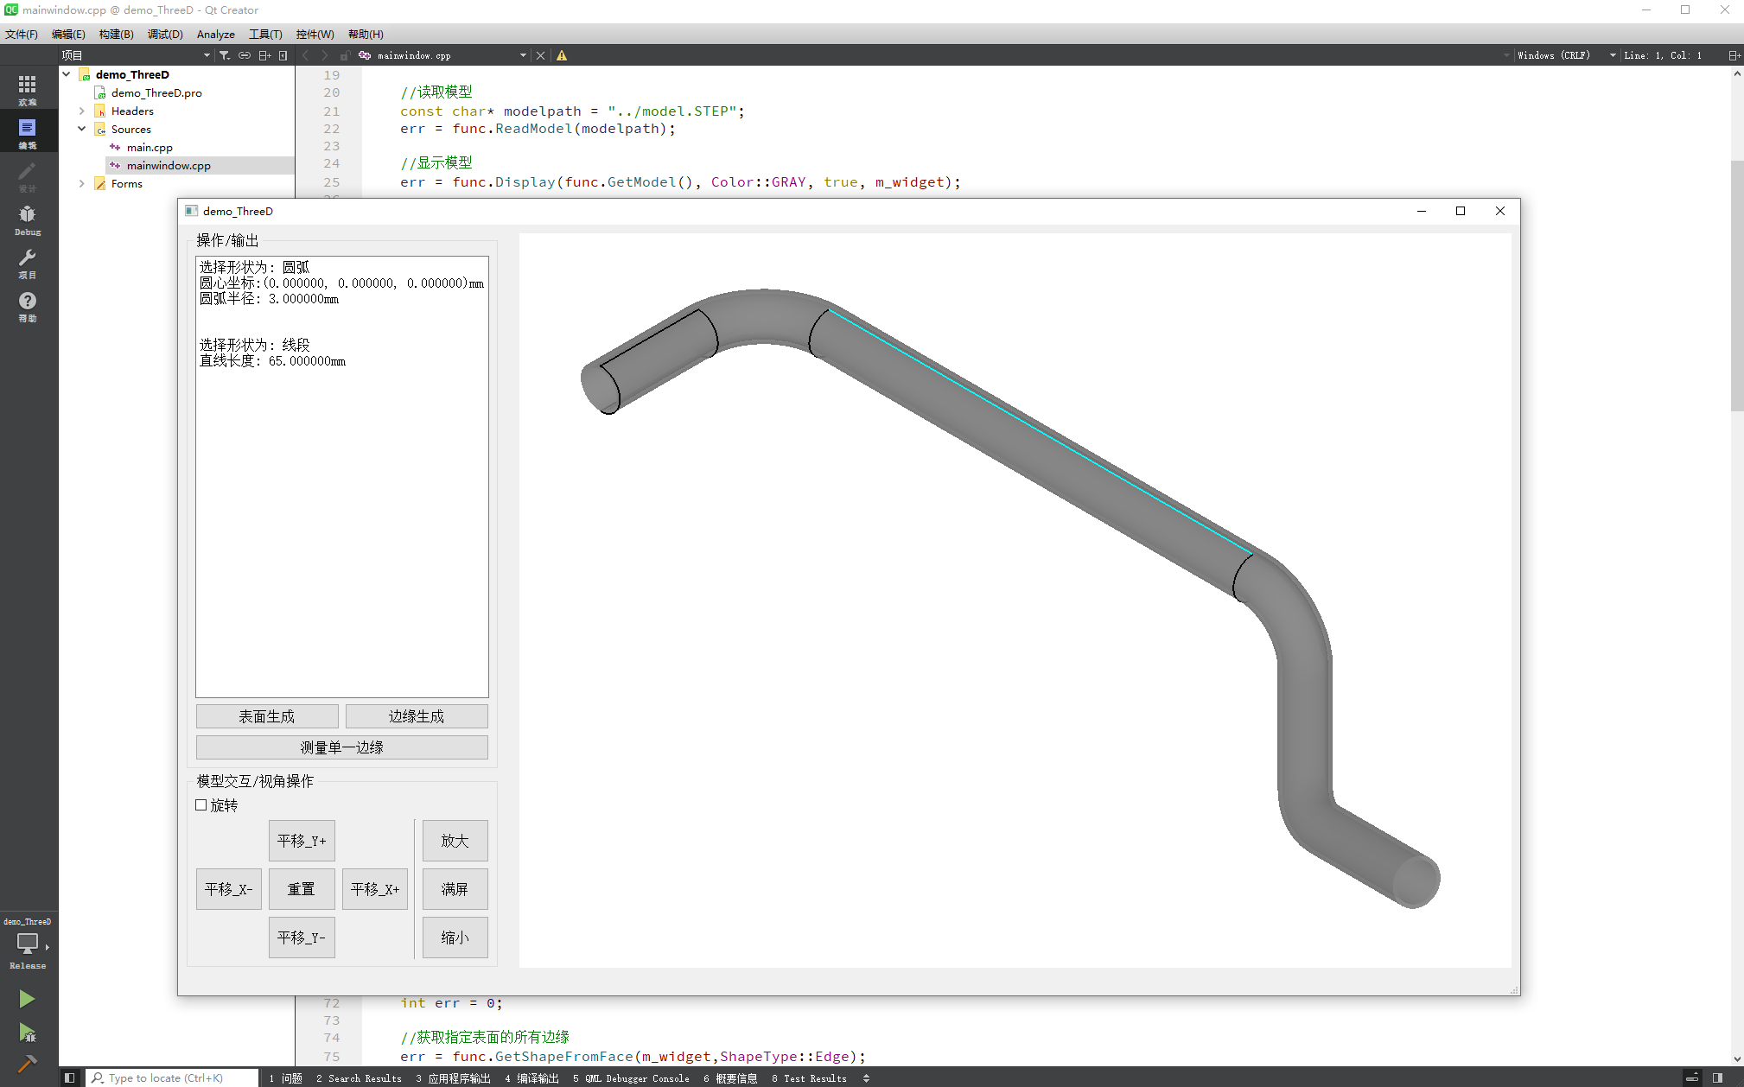
Task: Open the output panes selector arrows
Action: click(866, 1077)
